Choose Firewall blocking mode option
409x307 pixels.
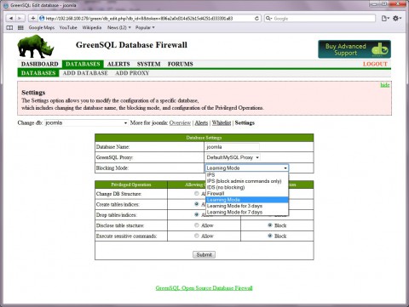coord(247,194)
